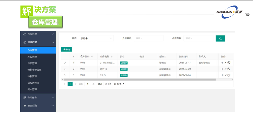The height and width of the screenshot is (117, 253).
Task: Sort by 仓库编码 column sort arrows
Action: pos(92,57)
